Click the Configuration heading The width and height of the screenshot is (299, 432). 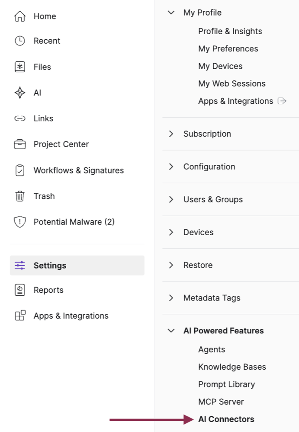209,166
